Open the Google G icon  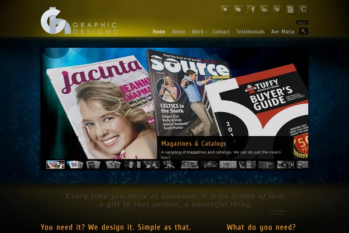point(304,9)
